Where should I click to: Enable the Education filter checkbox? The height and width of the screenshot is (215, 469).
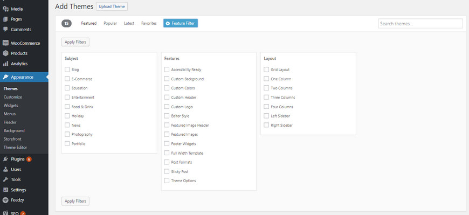pos(67,88)
